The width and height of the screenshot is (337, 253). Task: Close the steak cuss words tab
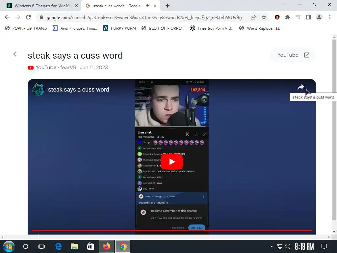(155, 6)
